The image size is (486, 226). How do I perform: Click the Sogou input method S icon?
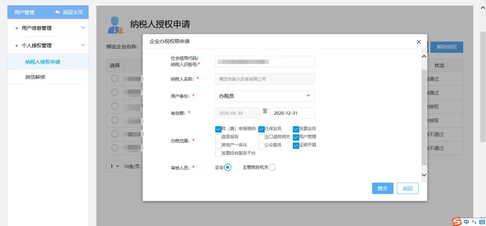457,222
